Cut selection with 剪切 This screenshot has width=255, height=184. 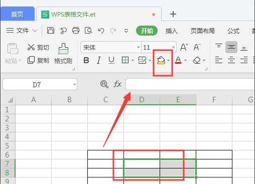pyautogui.click(x=38, y=47)
